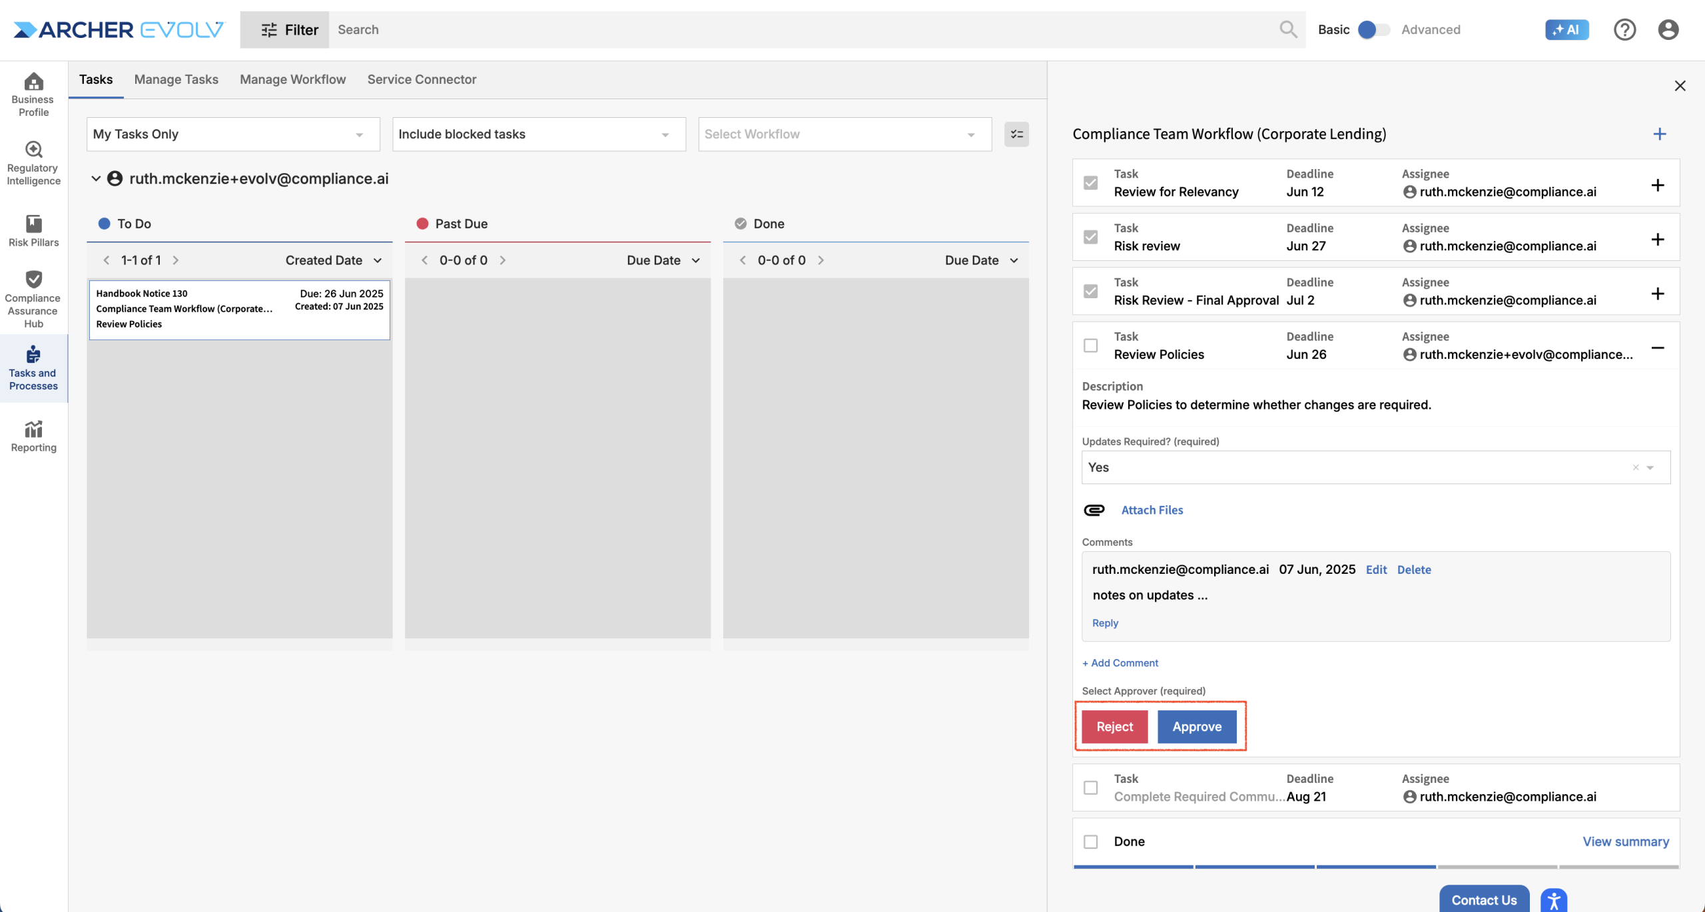Switch to the Manage Workflow tab
Viewport: 1705px width, 912px height.
292,79
